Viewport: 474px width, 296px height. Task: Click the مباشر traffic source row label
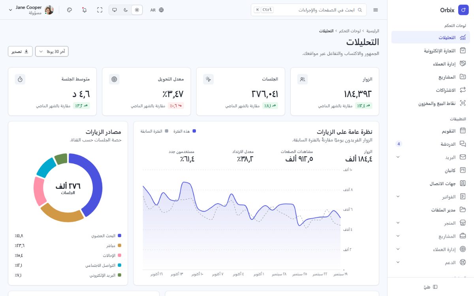tap(110, 245)
